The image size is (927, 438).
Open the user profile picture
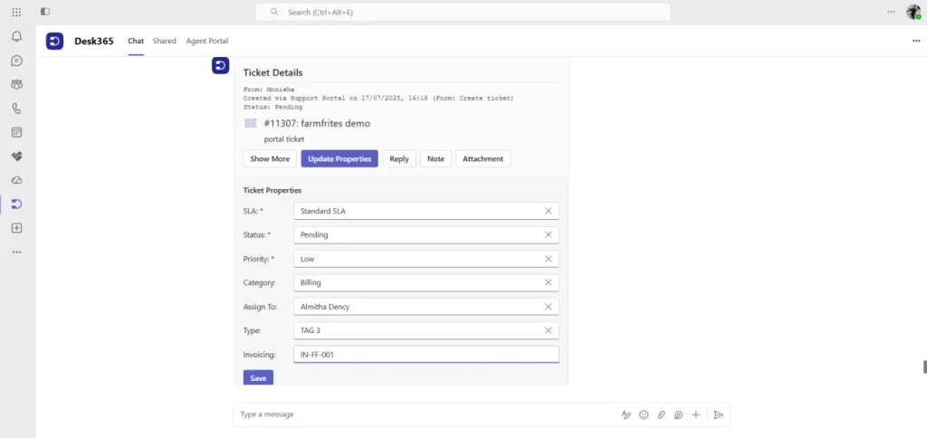(x=913, y=12)
